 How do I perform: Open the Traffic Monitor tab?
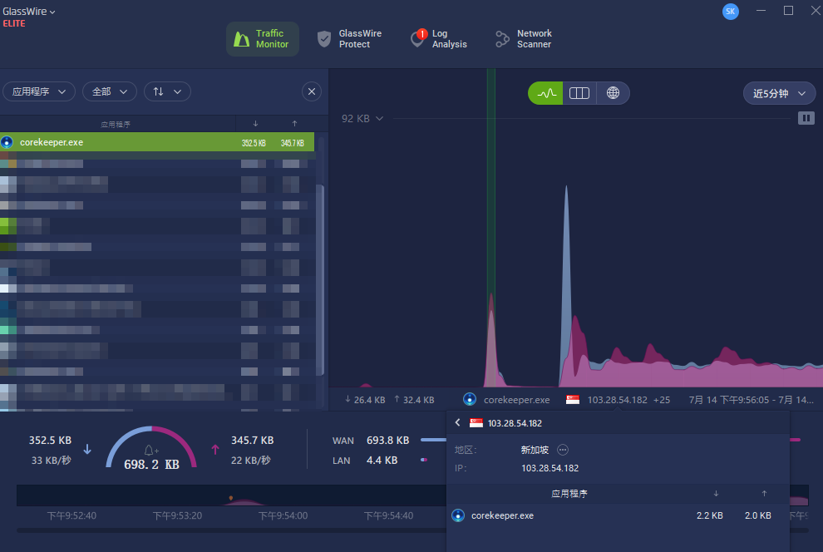click(263, 39)
